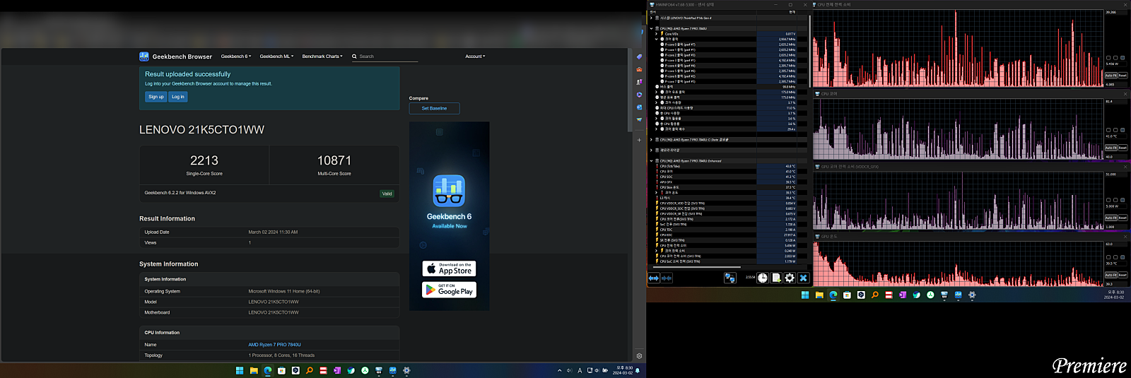Click Geekbench 6 app icon in ad

point(449,191)
